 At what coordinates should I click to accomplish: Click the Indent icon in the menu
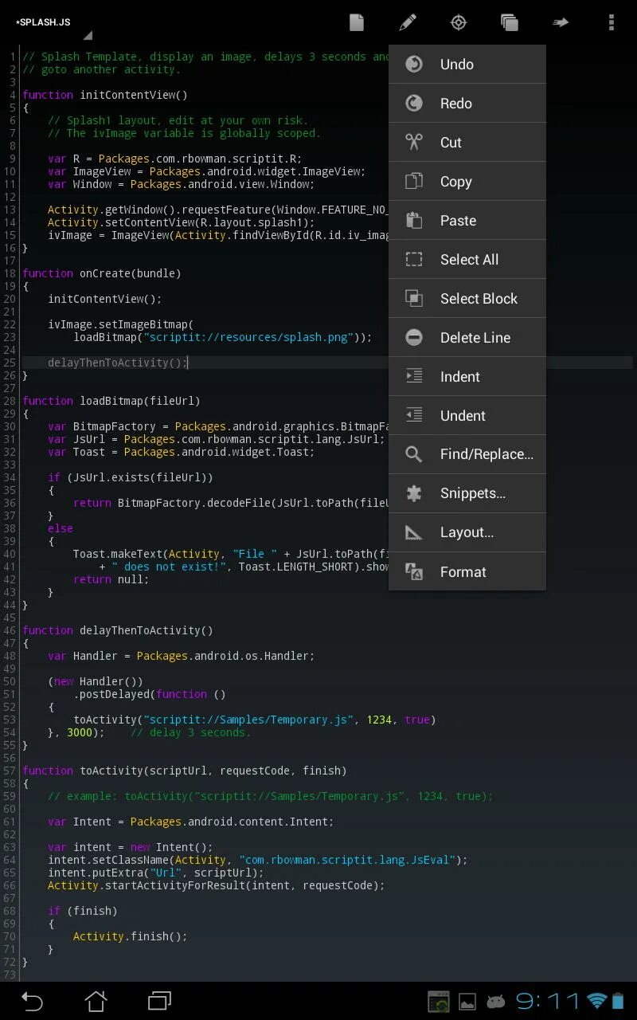tap(413, 376)
